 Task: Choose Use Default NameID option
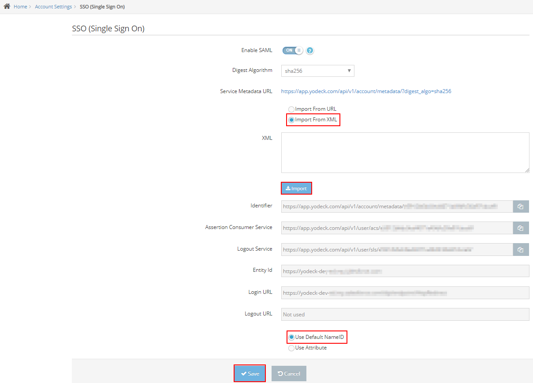tap(291, 338)
